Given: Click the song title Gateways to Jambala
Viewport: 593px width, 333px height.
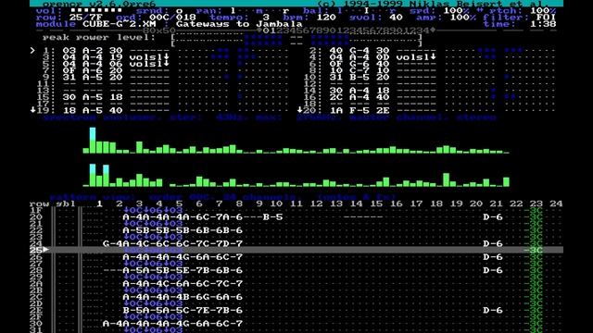Looking at the screenshot, I should pos(239,24).
